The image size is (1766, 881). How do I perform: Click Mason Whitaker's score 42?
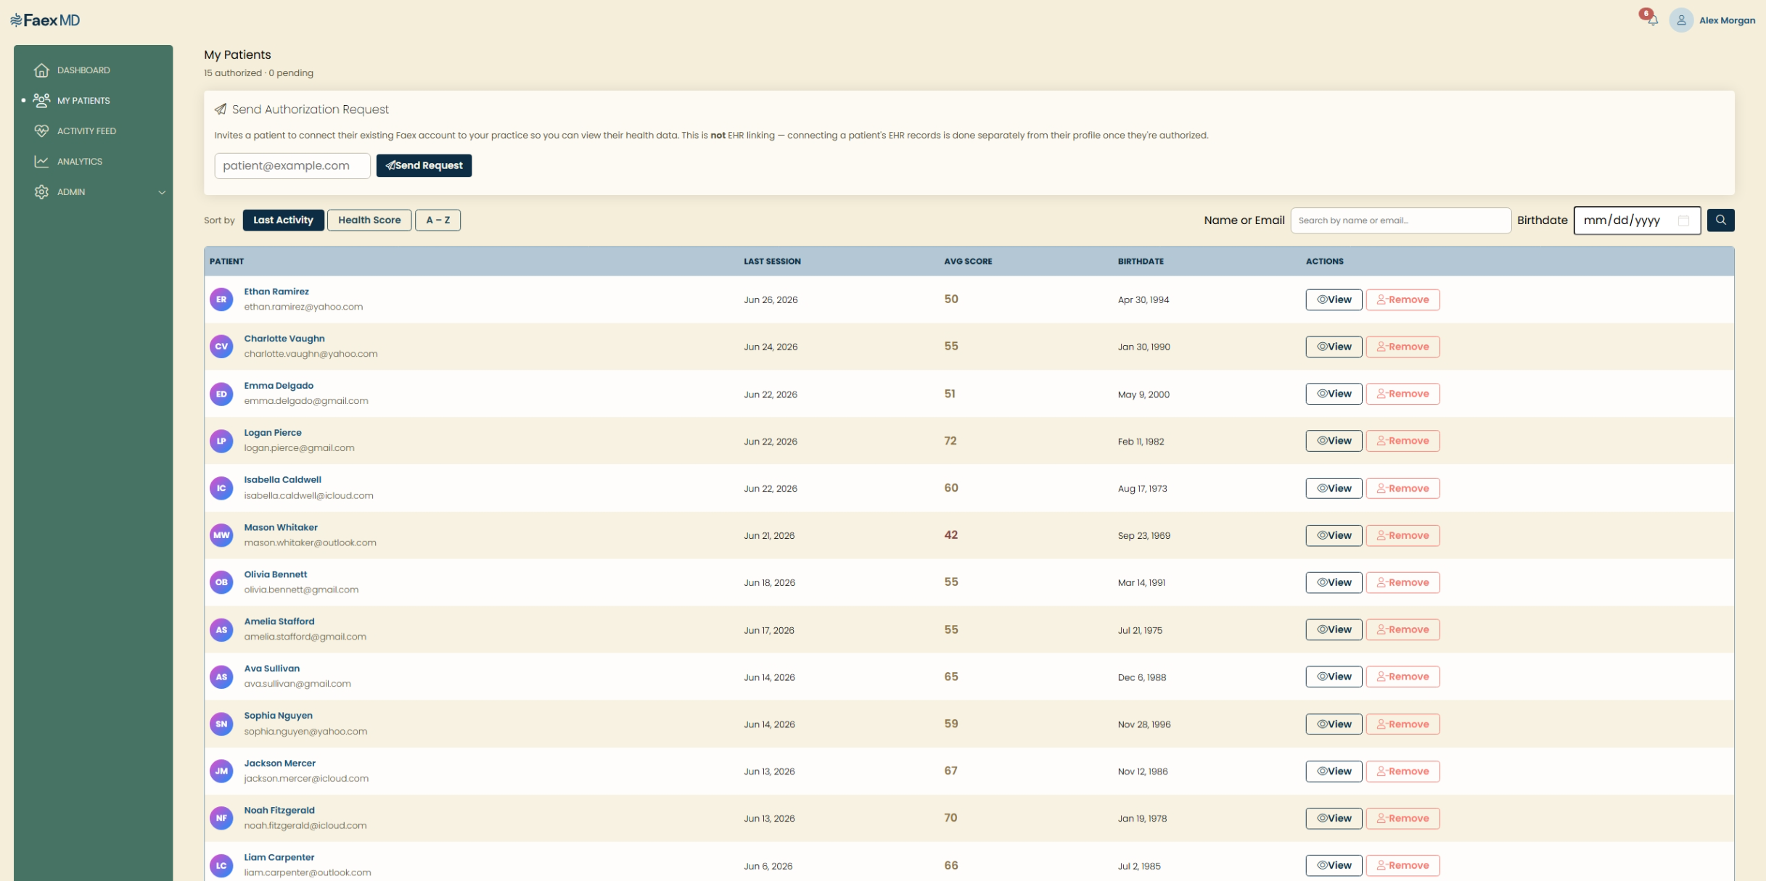click(x=951, y=535)
